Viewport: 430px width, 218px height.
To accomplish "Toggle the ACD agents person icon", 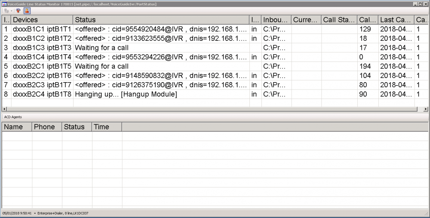I will coord(27,11).
